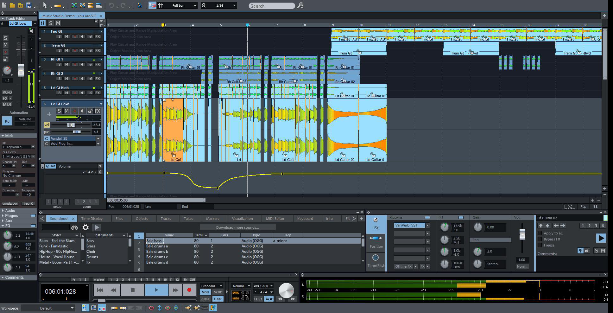Select Bale drums b sound row
Viewport: 613px width, 313px height.
[253, 252]
